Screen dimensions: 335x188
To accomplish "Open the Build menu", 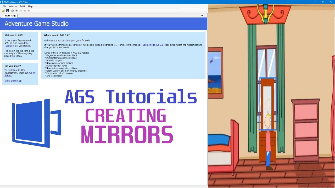I will [x=22, y=6].
